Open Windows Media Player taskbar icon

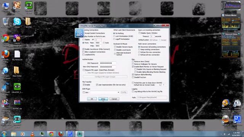[23, 134]
